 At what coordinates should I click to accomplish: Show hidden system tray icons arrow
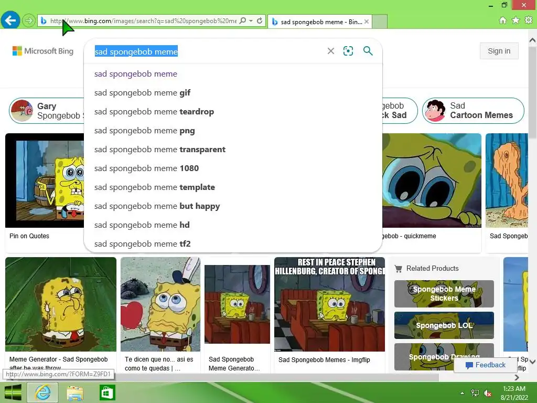[x=463, y=393]
